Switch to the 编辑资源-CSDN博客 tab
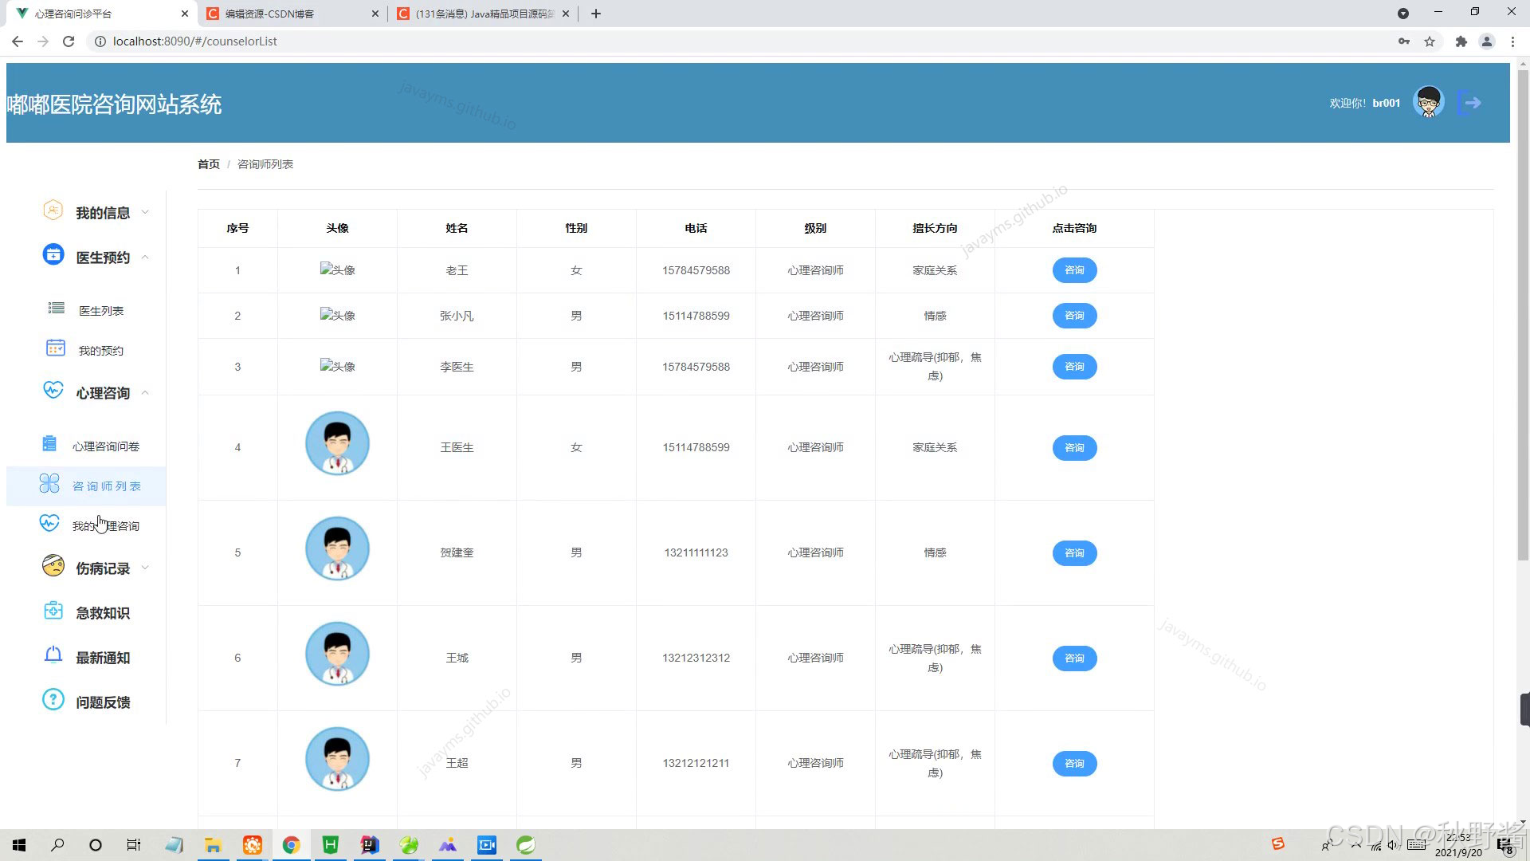Screen dimensions: 1530x861 point(269,14)
